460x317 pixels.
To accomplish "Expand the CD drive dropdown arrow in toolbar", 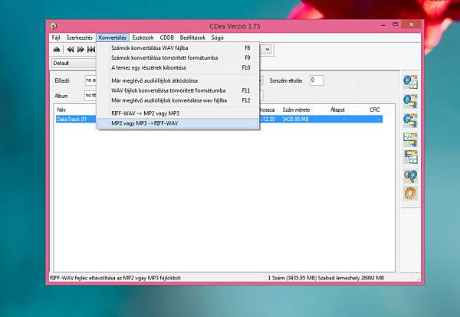I will [x=268, y=49].
